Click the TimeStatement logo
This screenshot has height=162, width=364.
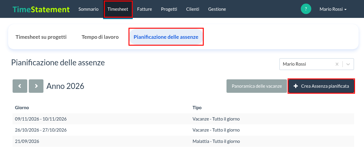[x=41, y=9]
